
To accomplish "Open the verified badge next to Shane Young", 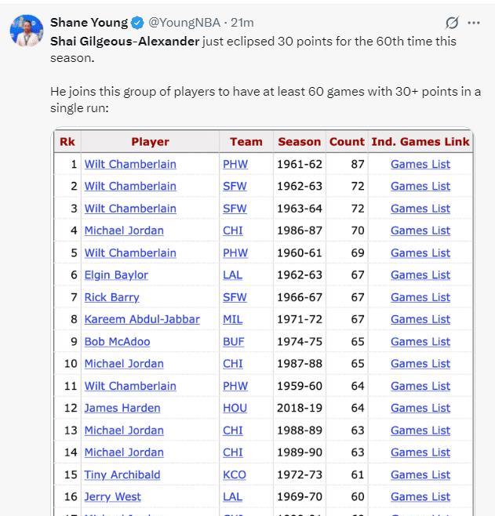I will [x=137, y=23].
